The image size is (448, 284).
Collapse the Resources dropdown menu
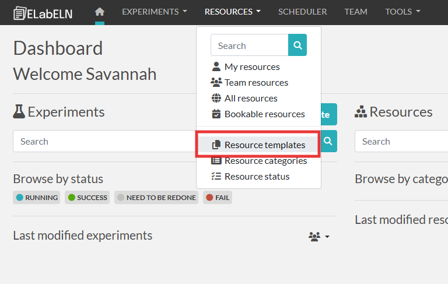click(232, 12)
